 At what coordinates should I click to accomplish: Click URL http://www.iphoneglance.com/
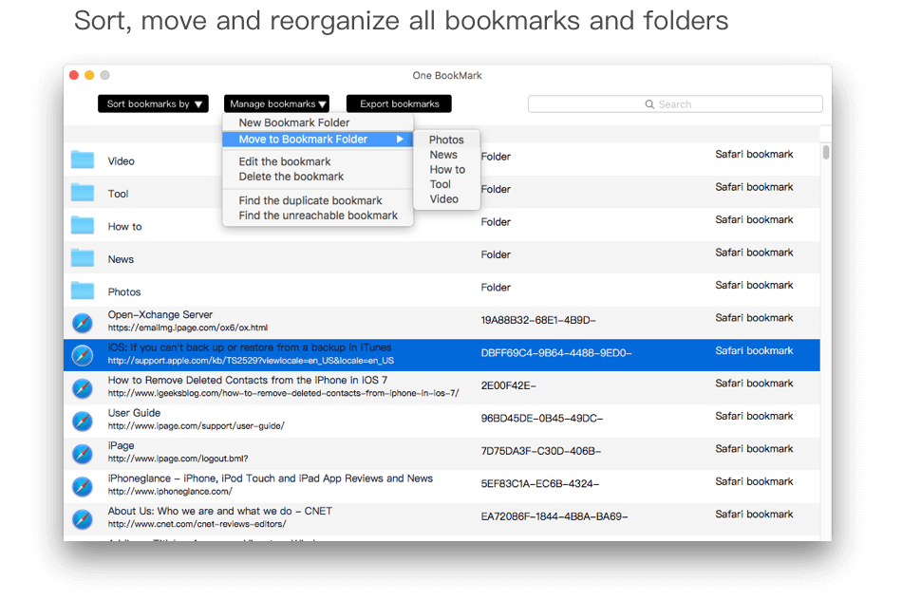click(x=170, y=492)
